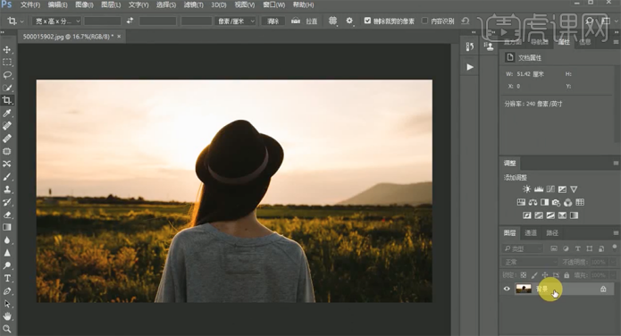Open the crop tool preset picker arrow
The image size is (621, 336).
21,21
